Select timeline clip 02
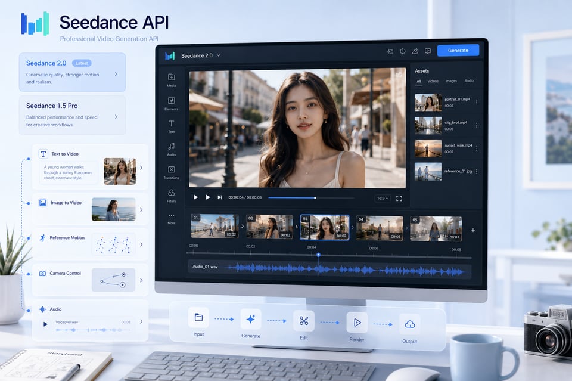Screen dimensions: 572x381 (x=269, y=227)
